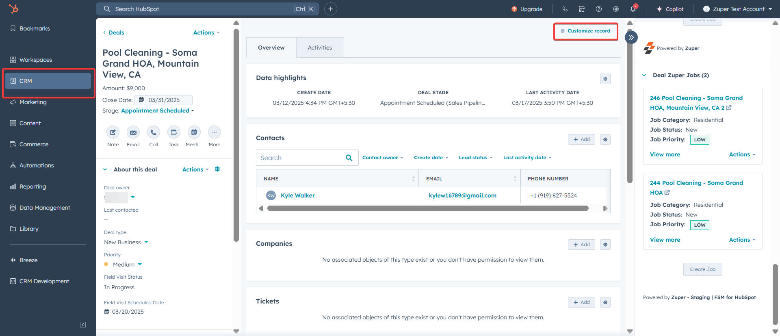Open the deal header Actions dropdown
Screen dimensions: 780x336
(x=206, y=33)
